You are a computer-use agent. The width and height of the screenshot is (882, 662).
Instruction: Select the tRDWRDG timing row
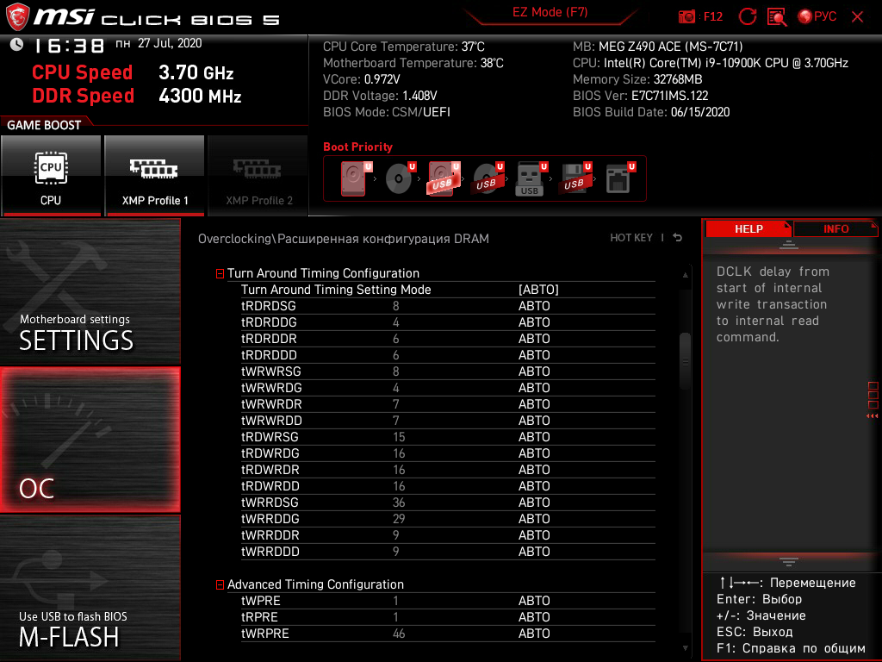pyautogui.click(x=448, y=453)
